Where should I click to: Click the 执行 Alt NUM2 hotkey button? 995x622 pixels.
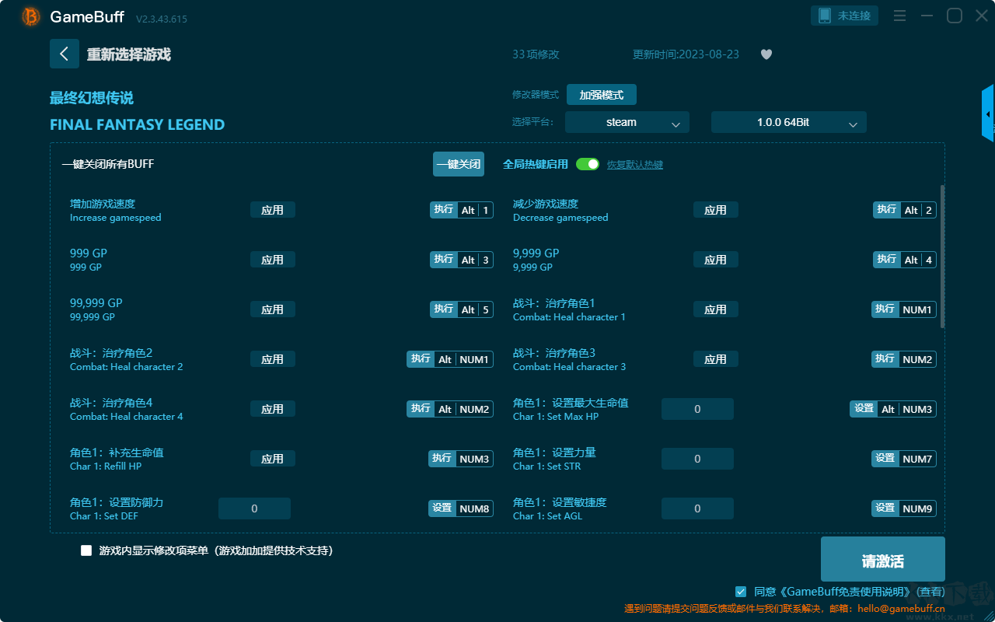[450, 409]
